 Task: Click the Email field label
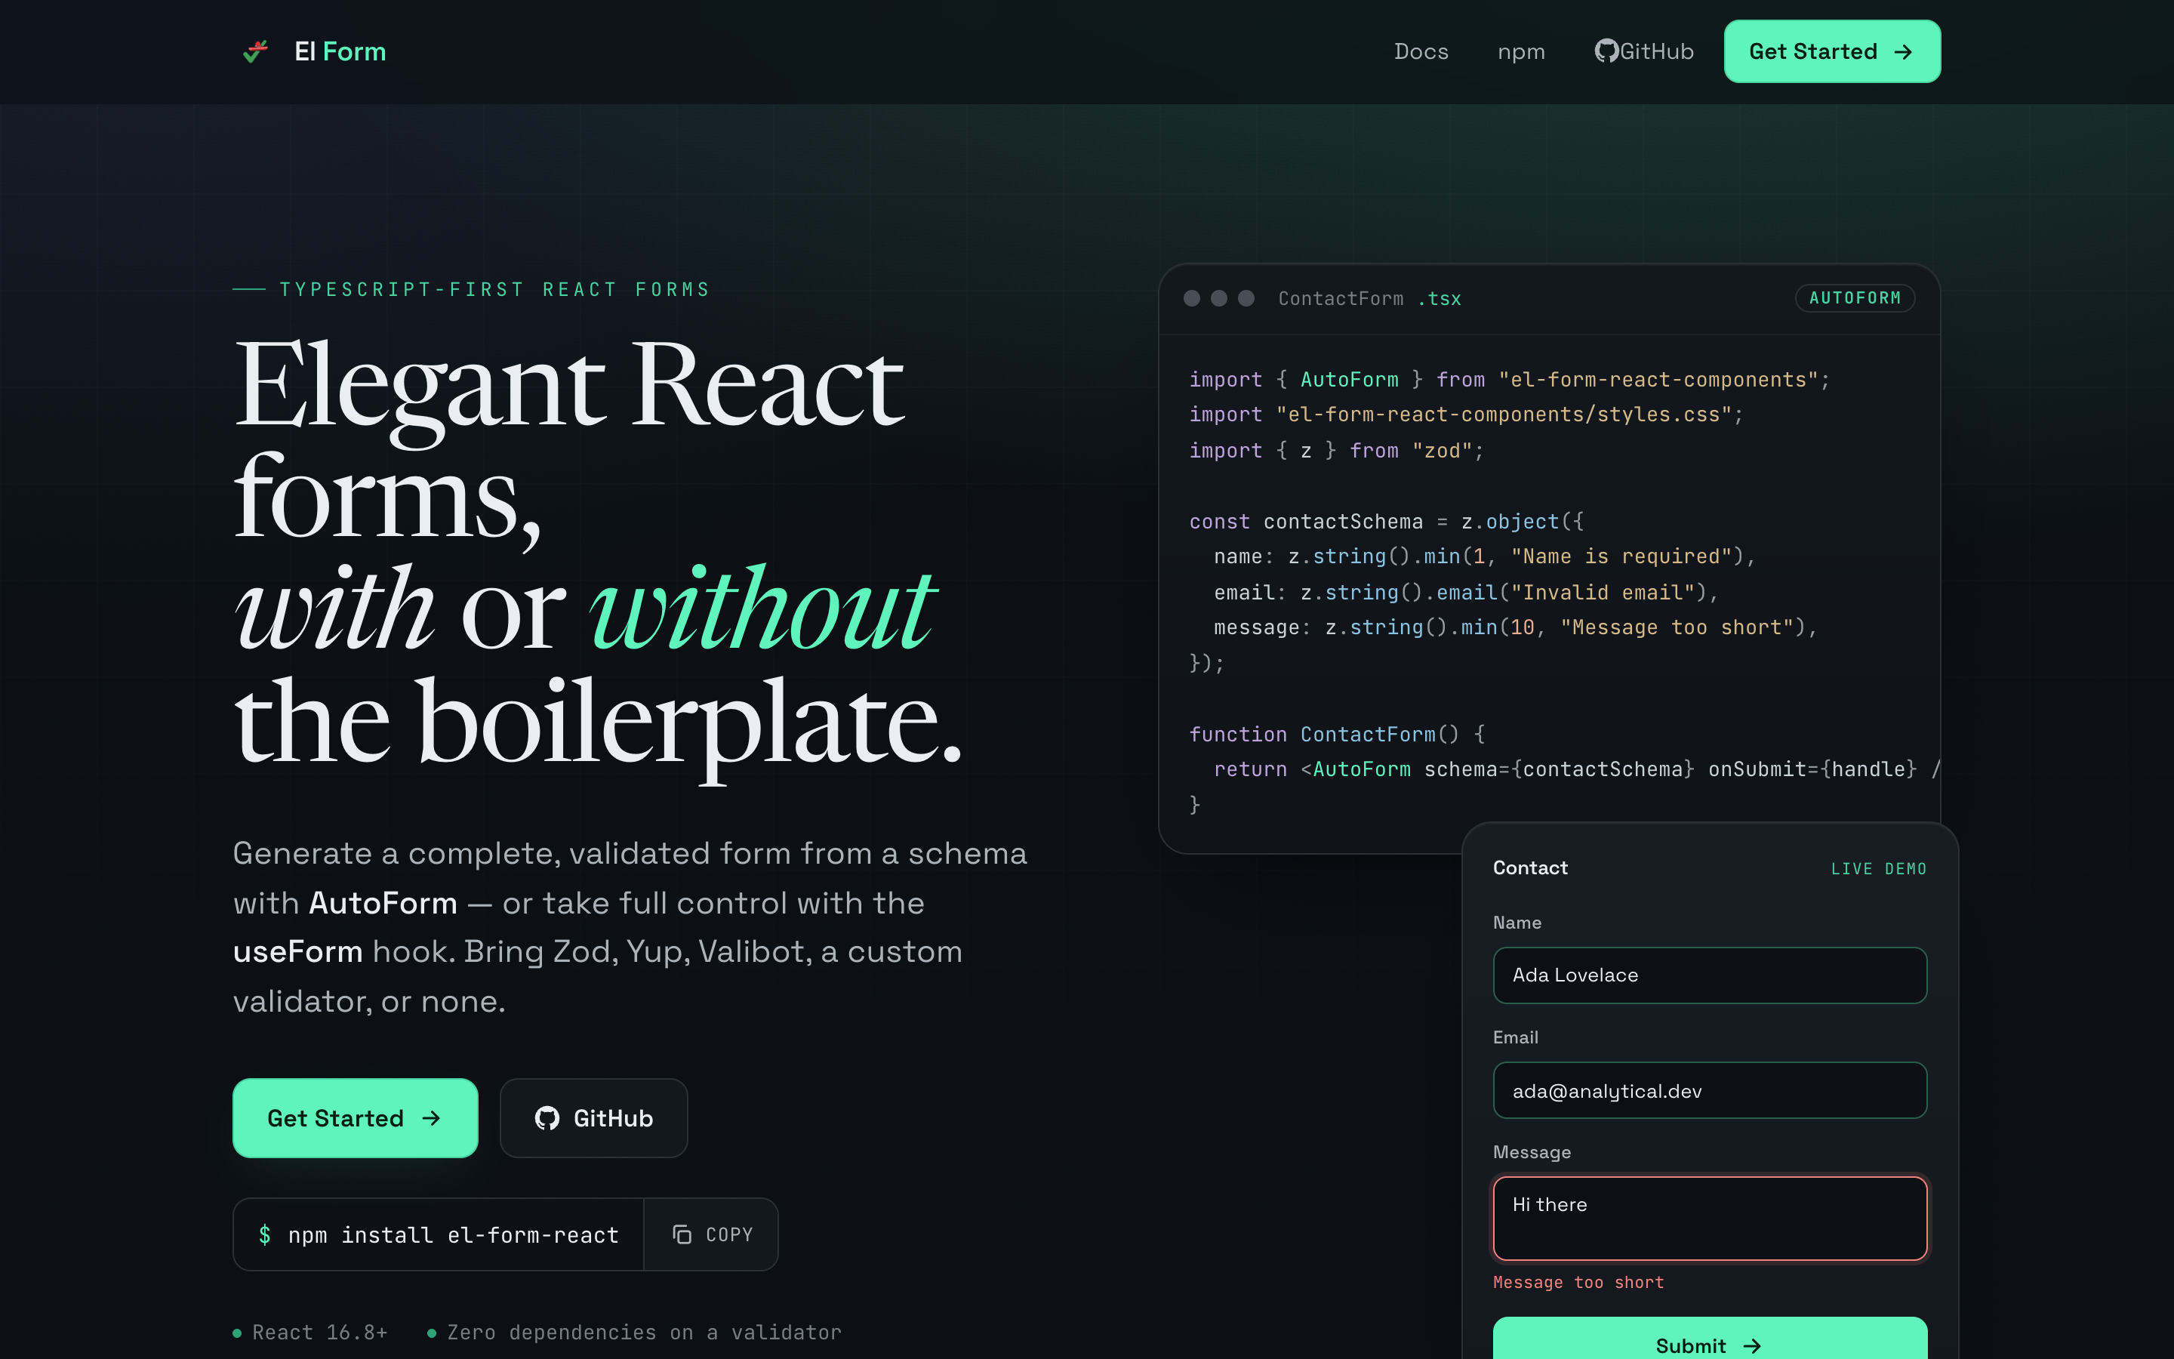[1516, 1037]
